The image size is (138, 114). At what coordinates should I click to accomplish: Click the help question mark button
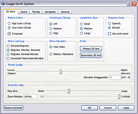click(129, 4)
